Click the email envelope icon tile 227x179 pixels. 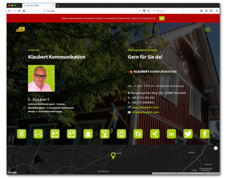pyautogui.click(x=38, y=134)
